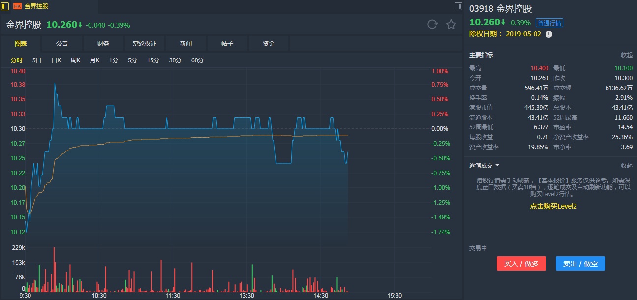Collapse the 主要指标 section

coord(626,55)
